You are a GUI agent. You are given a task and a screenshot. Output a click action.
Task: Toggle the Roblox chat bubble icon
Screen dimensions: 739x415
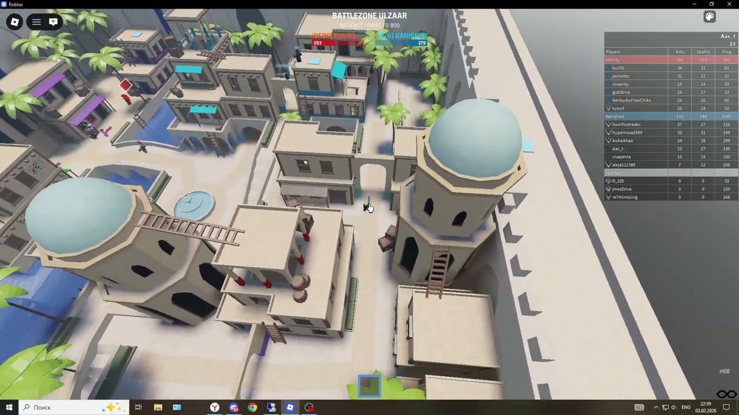tap(53, 22)
